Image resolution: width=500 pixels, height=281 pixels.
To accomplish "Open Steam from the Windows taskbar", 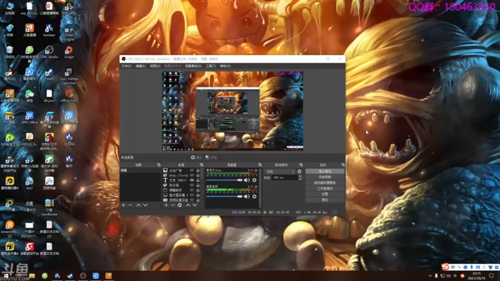I will (x=70, y=276).
